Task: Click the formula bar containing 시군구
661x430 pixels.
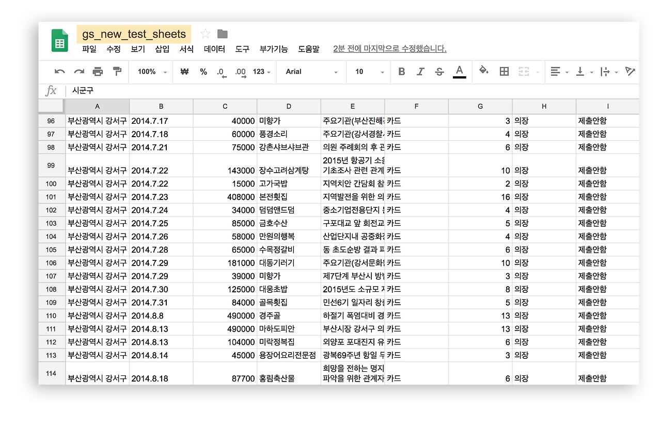Action: 354,91
